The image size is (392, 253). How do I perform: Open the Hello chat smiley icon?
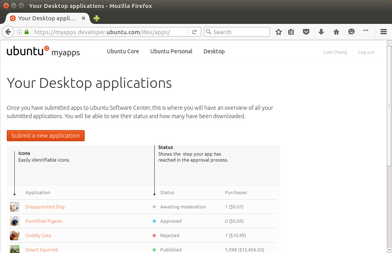pyautogui.click(x=351, y=32)
